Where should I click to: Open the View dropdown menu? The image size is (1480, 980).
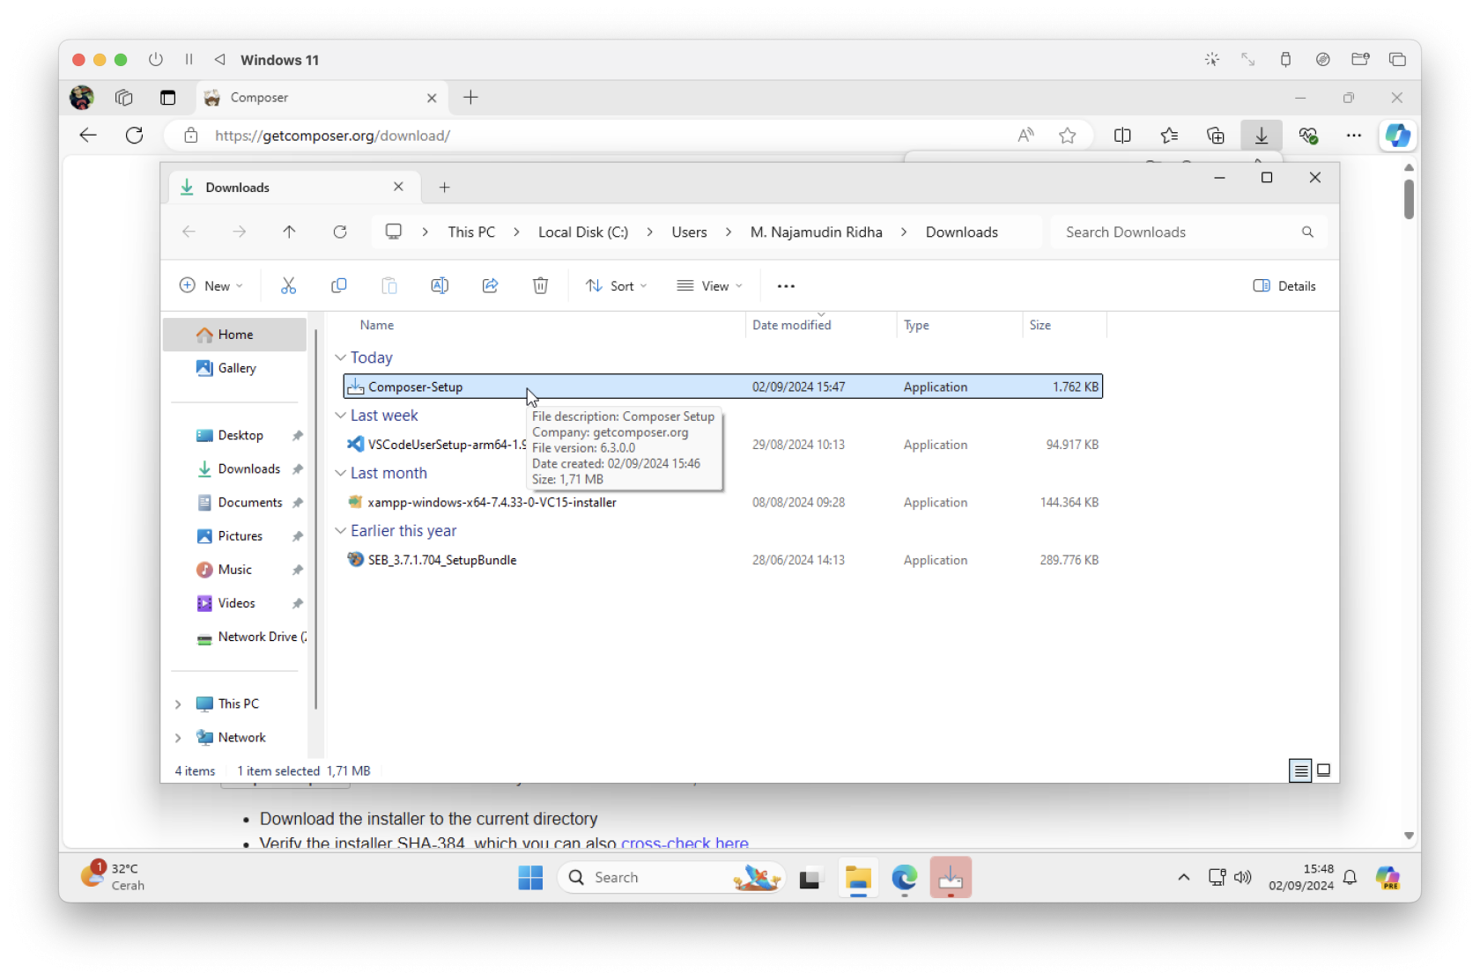[710, 286]
